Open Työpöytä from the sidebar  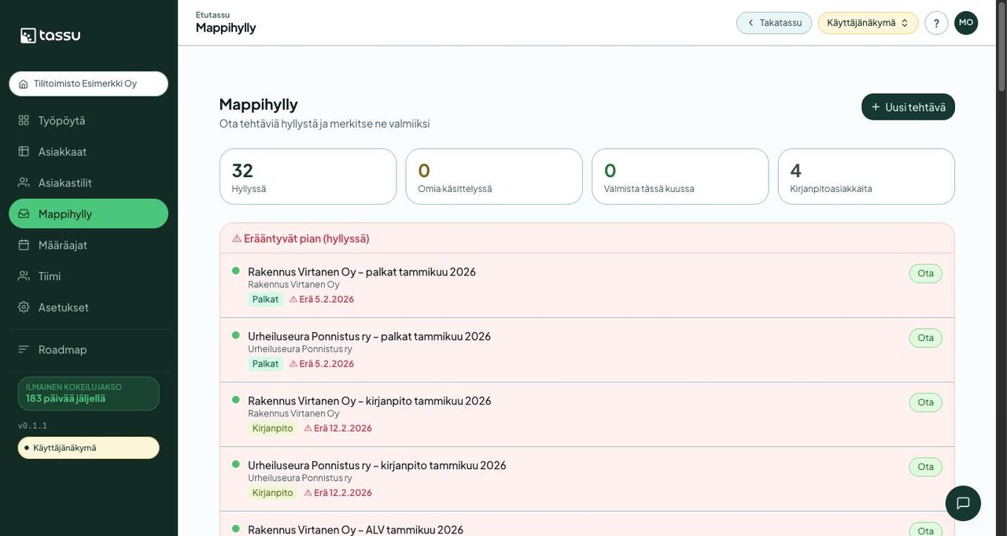pos(88,120)
